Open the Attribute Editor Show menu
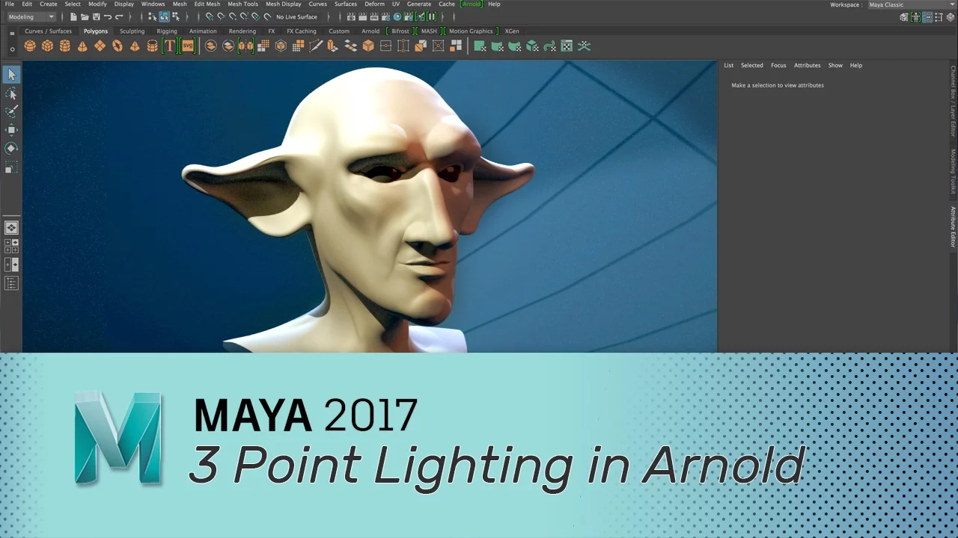958x538 pixels. coord(835,65)
